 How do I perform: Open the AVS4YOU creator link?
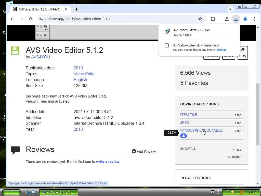(x=41, y=57)
